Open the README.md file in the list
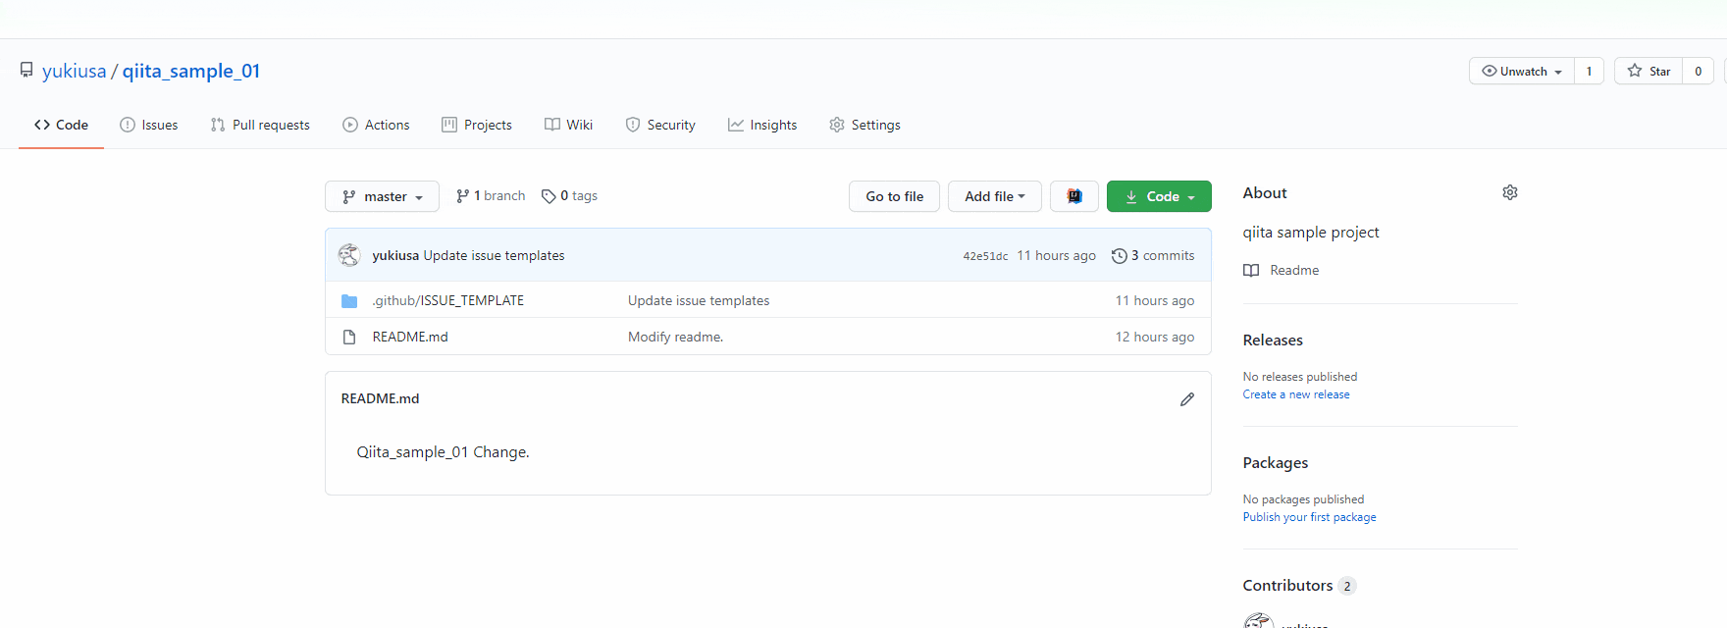Viewport: 1727px width, 628px height. click(410, 337)
